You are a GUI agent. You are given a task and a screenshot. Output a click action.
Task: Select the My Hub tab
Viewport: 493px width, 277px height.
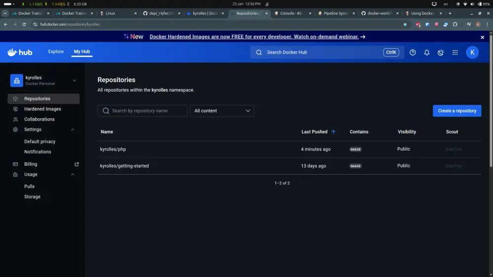click(x=82, y=52)
